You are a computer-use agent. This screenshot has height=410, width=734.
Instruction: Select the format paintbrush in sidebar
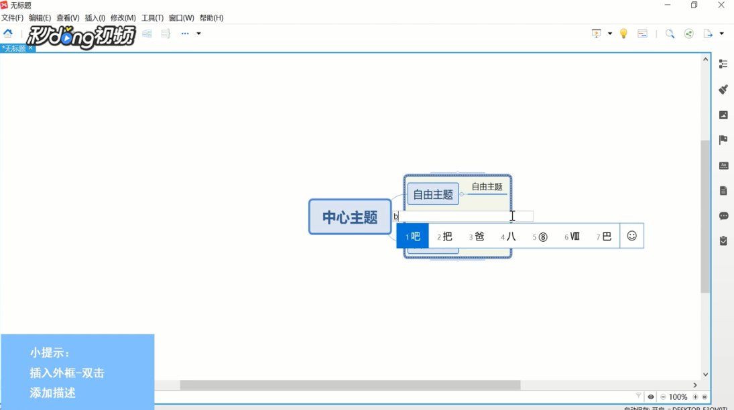pos(723,89)
